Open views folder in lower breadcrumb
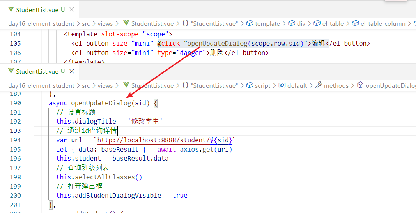Image resolution: width=418 pixels, height=219 pixels. click(105, 85)
